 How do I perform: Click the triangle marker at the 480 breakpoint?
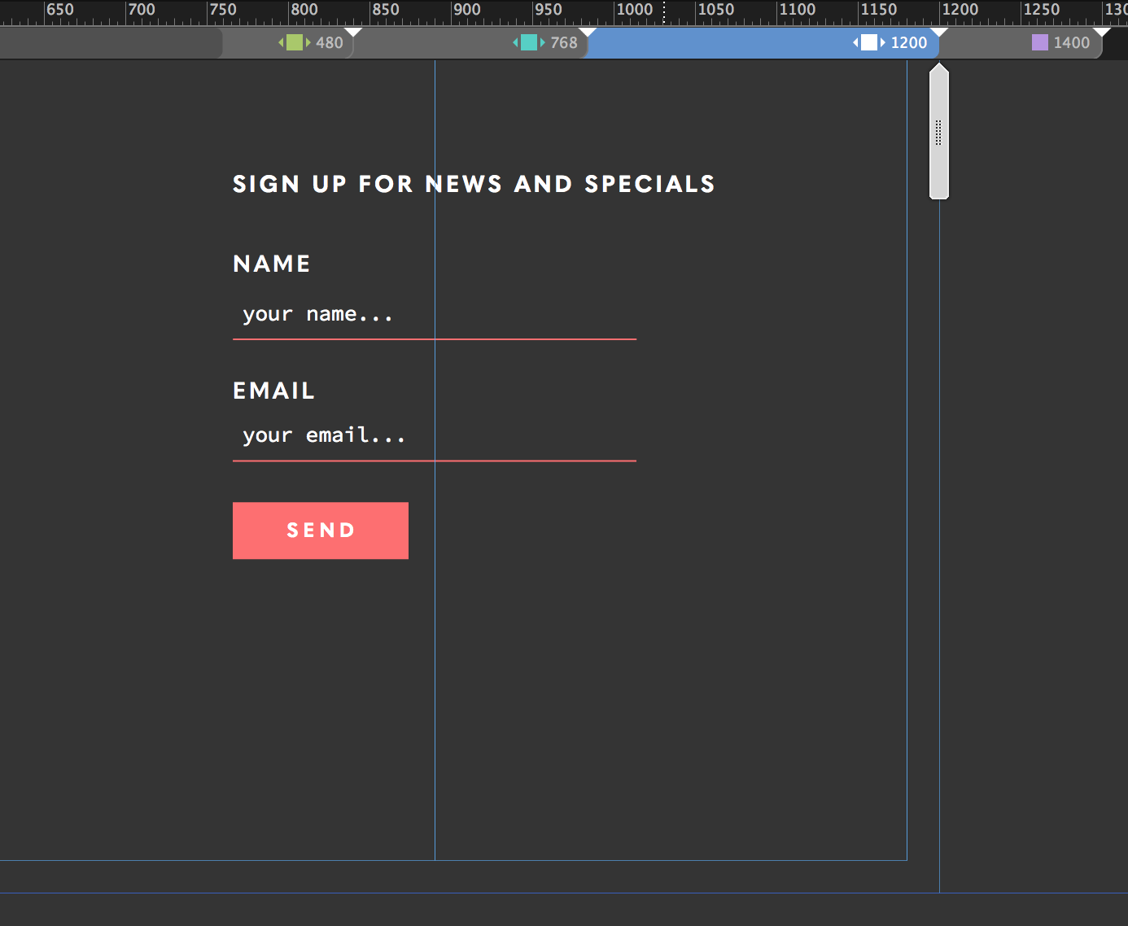click(353, 32)
